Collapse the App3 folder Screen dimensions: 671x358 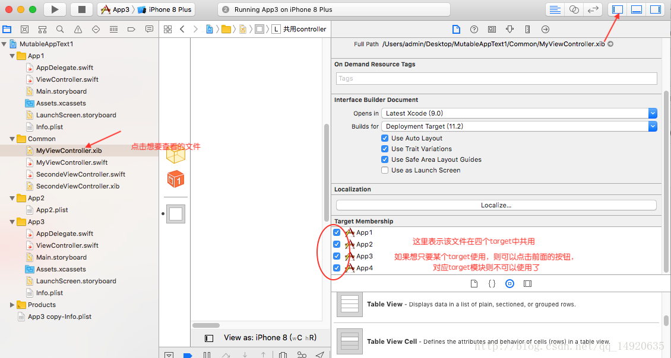(x=12, y=222)
